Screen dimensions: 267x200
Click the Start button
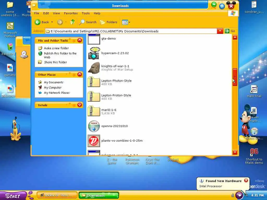[13, 196]
